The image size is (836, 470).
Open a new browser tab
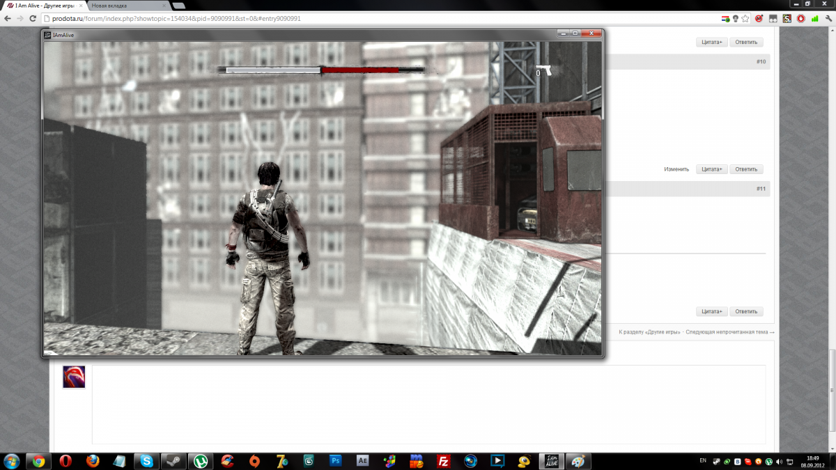[179, 6]
